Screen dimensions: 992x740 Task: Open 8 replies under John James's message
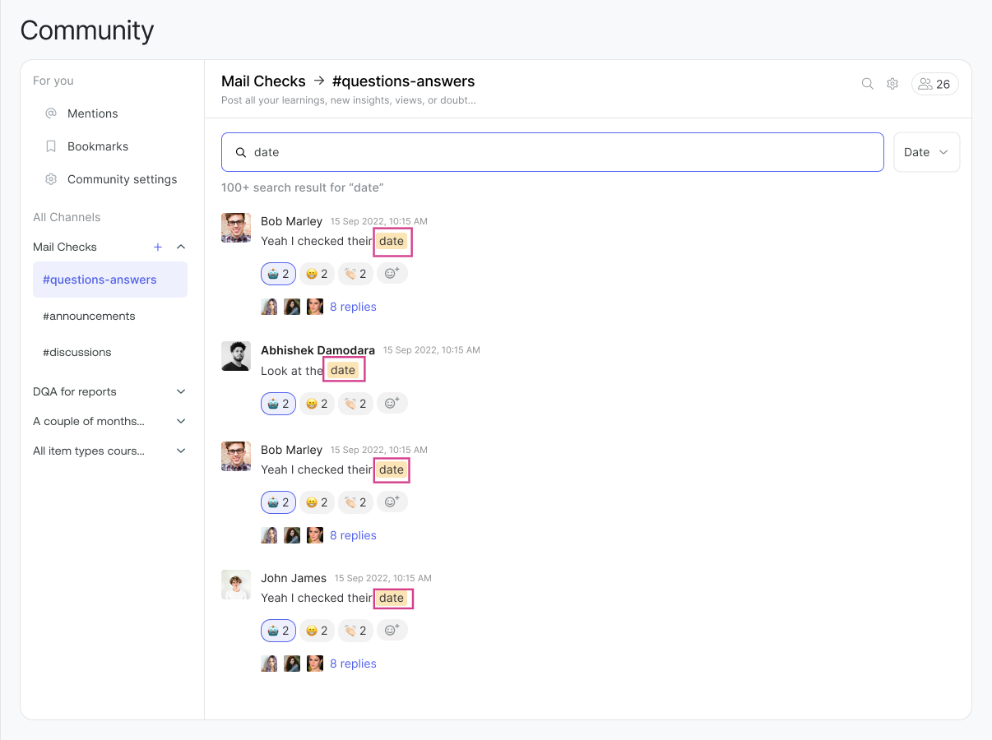[353, 664]
